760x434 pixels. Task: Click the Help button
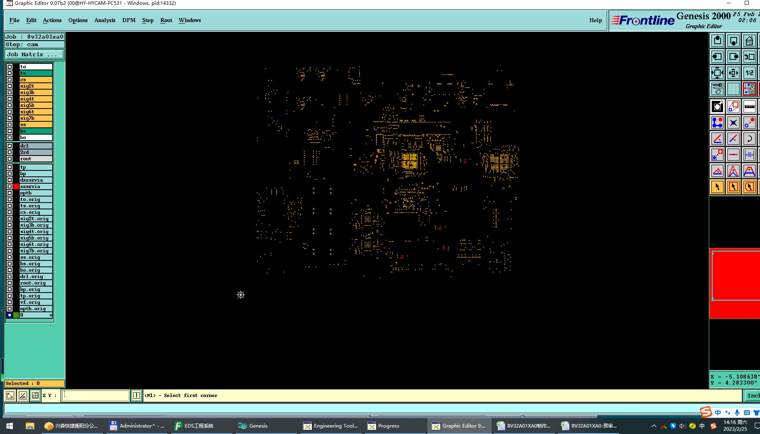coord(596,20)
